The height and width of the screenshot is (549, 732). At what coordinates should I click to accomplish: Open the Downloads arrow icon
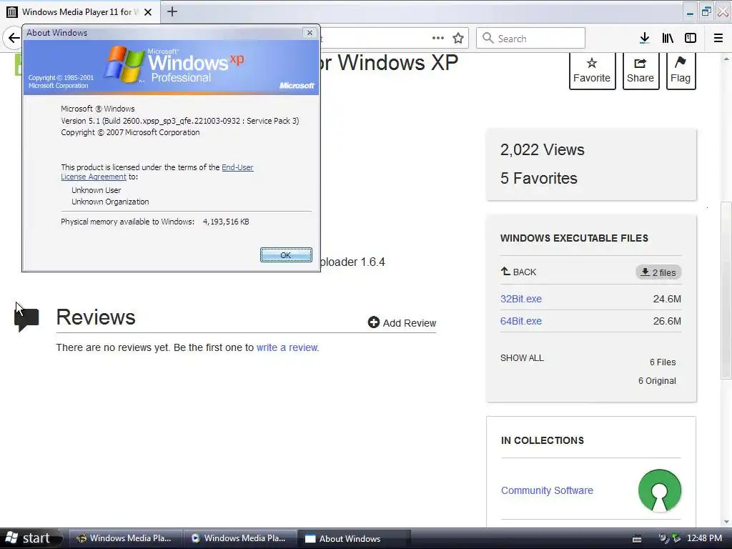(x=644, y=38)
